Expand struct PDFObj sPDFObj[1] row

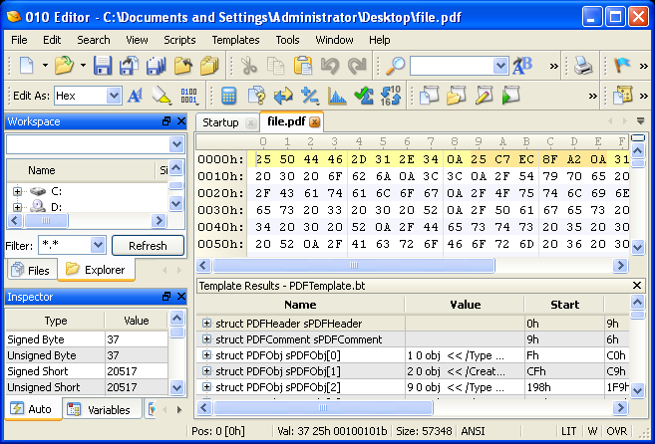click(206, 371)
